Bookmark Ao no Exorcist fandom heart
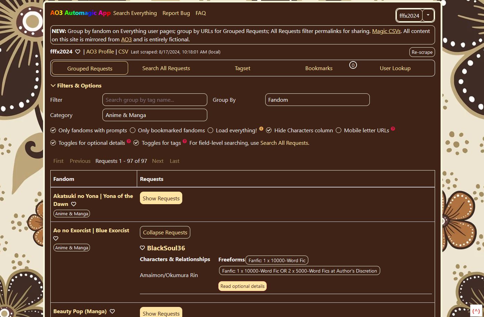 [x=56, y=239]
